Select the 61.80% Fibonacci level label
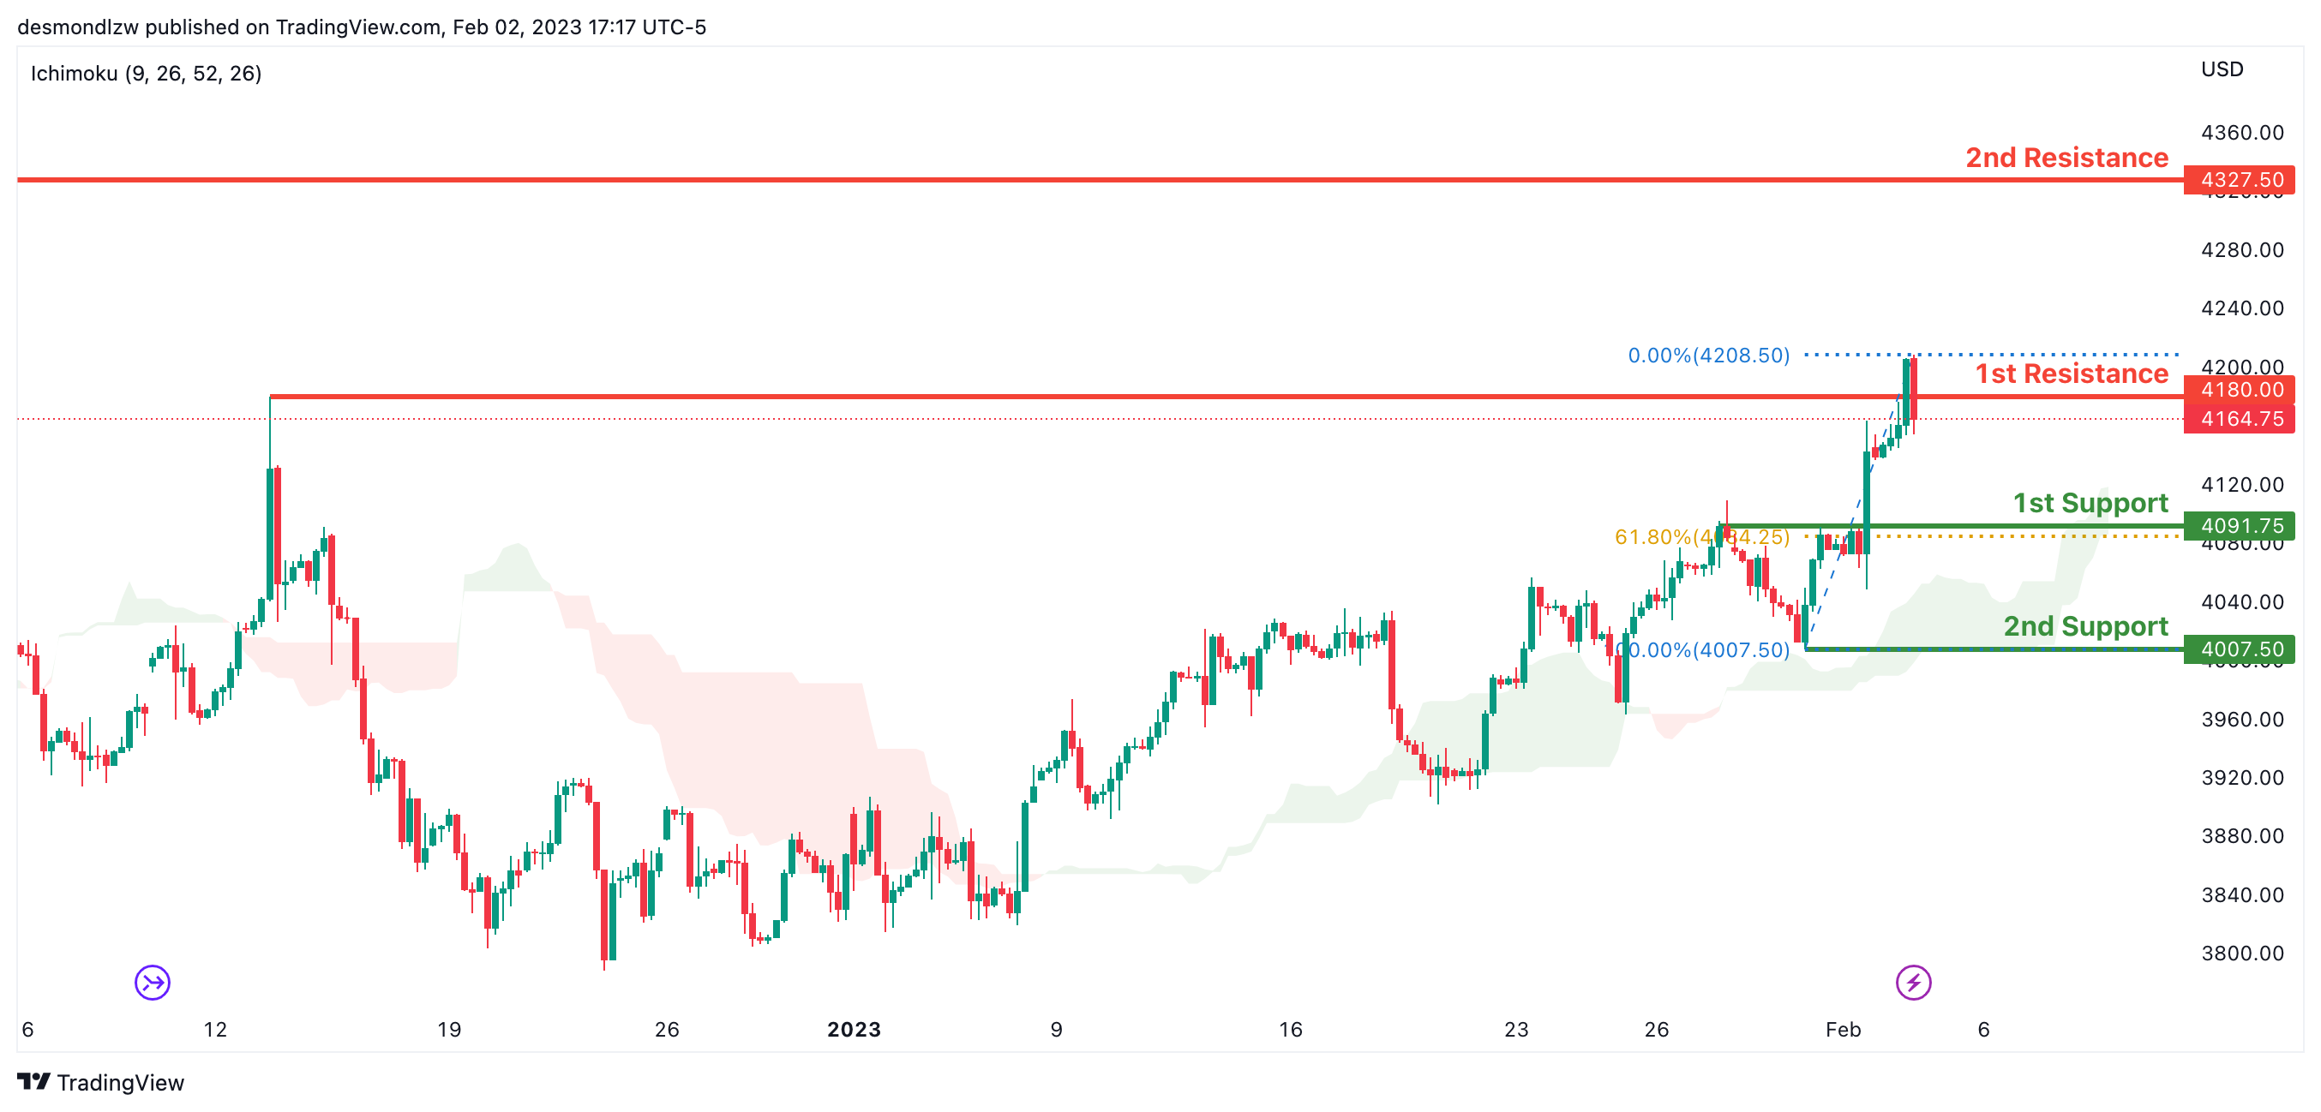The image size is (2321, 1112). coord(1701,537)
